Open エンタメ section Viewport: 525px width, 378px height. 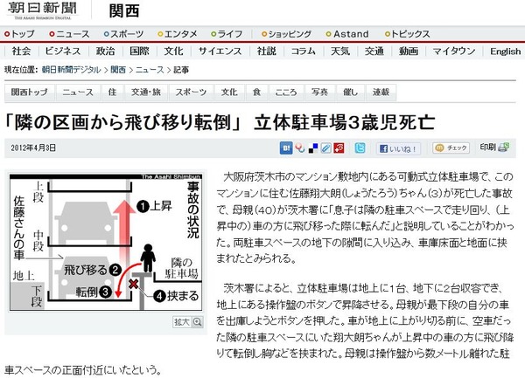click(178, 34)
